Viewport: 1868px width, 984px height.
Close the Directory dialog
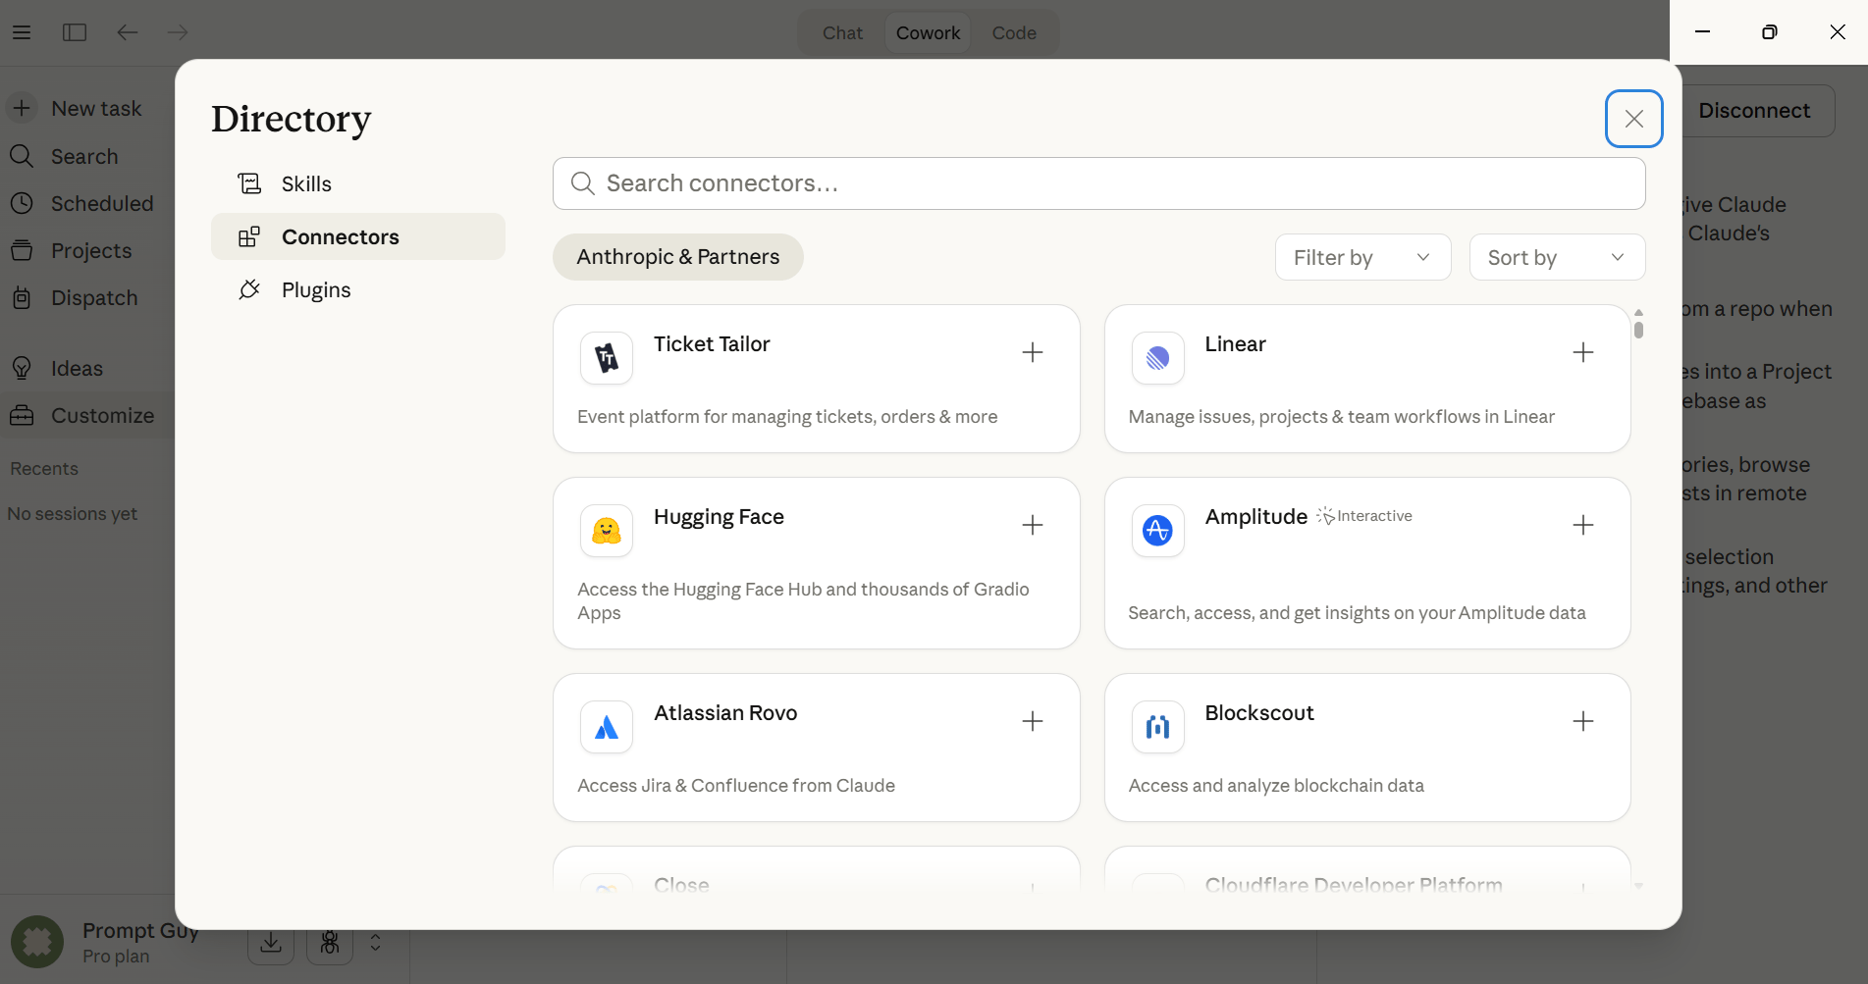pos(1634,119)
